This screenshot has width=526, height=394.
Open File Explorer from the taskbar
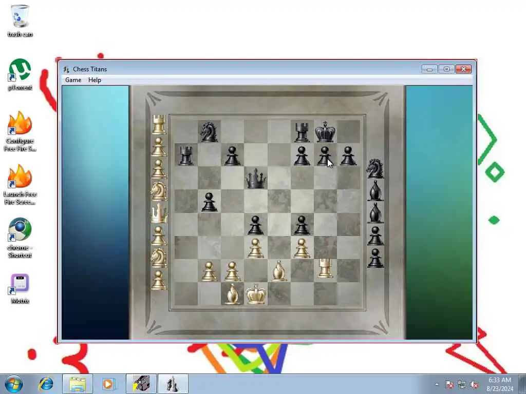point(78,384)
